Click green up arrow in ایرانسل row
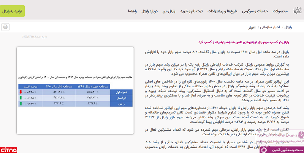Image resolution: width=304 pixels, height=153 pixels. pyautogui.click(x=21, y=97)
